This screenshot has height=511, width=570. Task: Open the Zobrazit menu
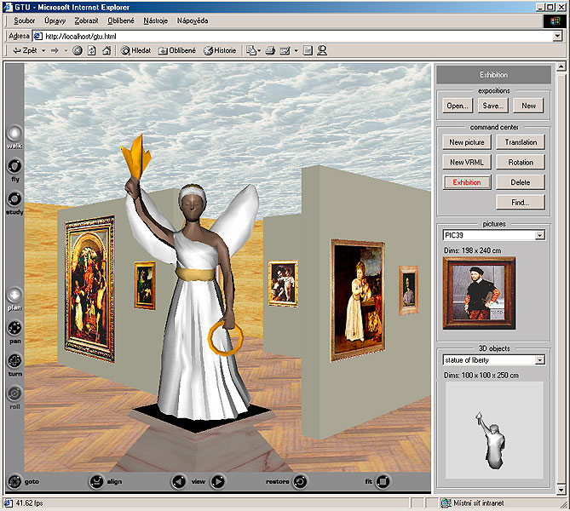coord(86,20)
